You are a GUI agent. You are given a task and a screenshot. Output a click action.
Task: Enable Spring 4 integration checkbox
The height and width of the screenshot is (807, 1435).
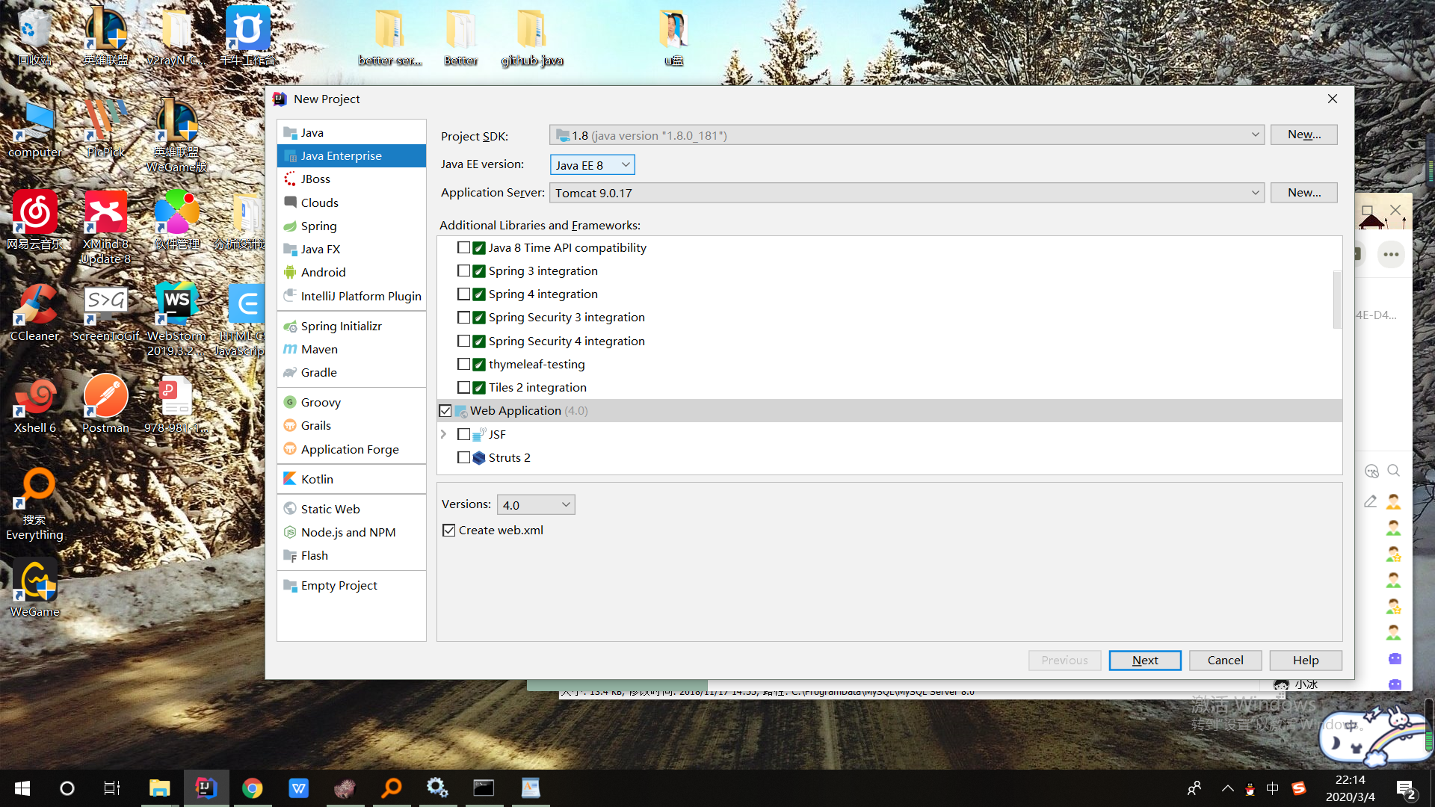[463, 294]
